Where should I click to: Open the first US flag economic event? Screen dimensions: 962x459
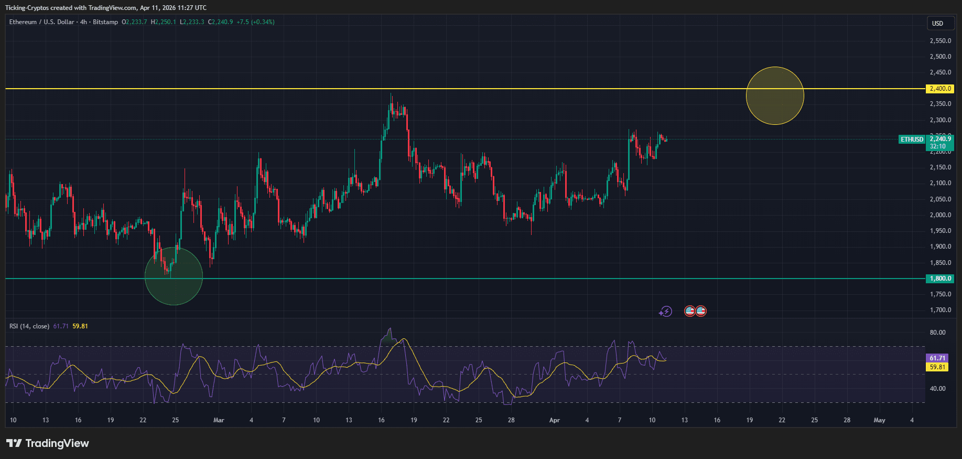(690, 311)
